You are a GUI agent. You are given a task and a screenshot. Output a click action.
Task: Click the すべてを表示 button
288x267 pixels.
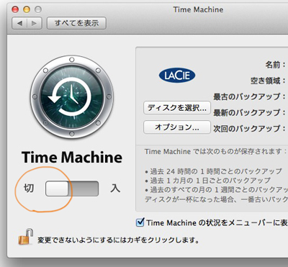(76, 23)
